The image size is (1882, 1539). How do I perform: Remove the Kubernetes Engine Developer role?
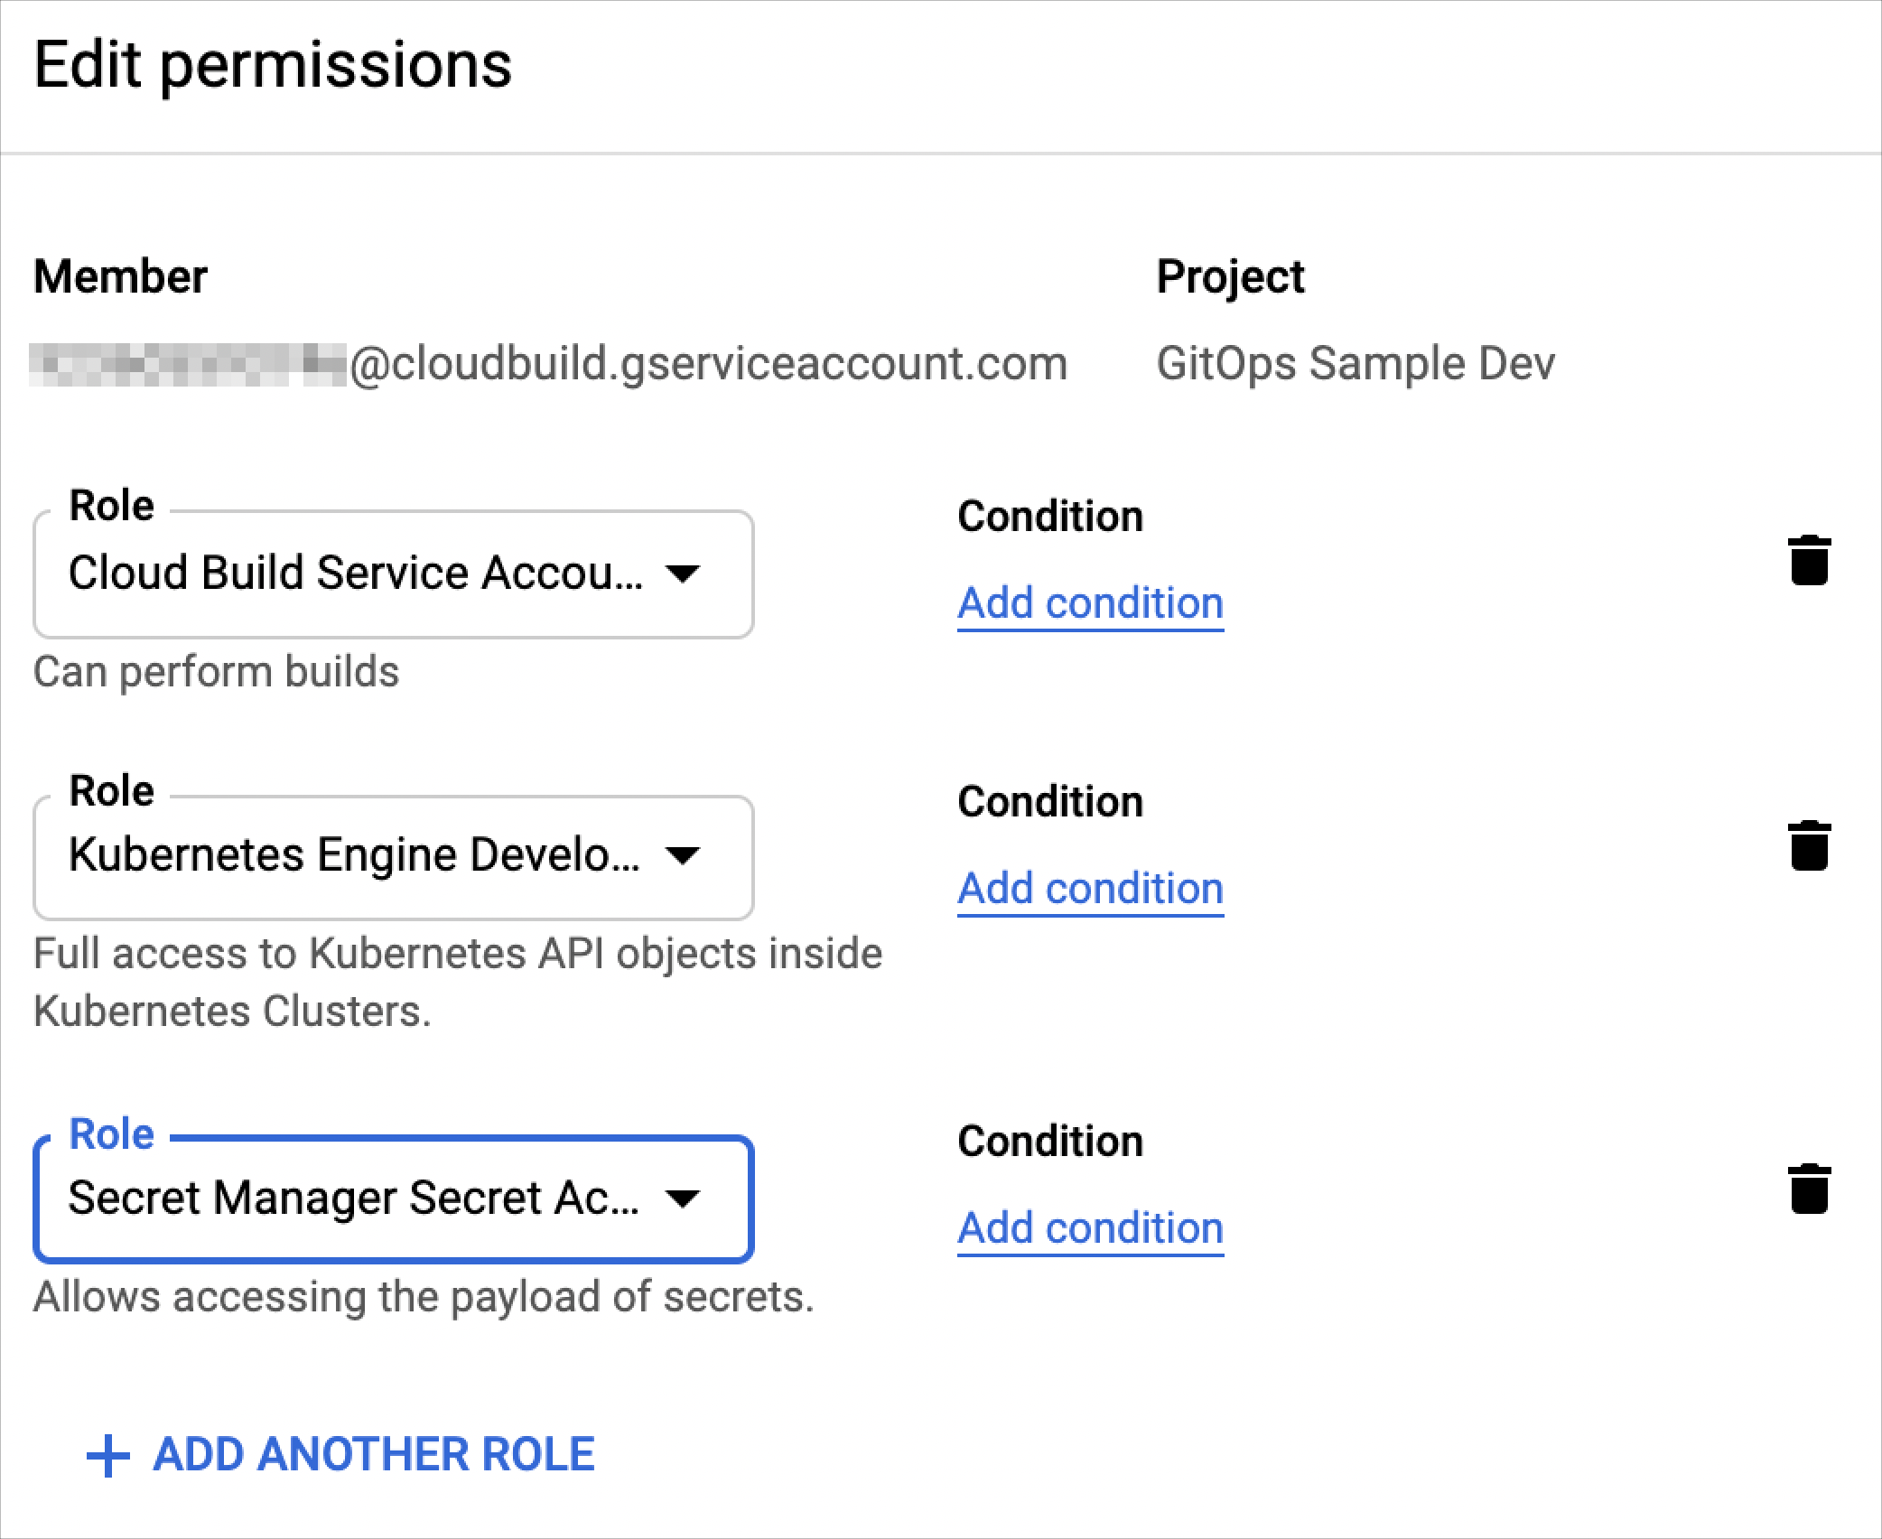1809,846
